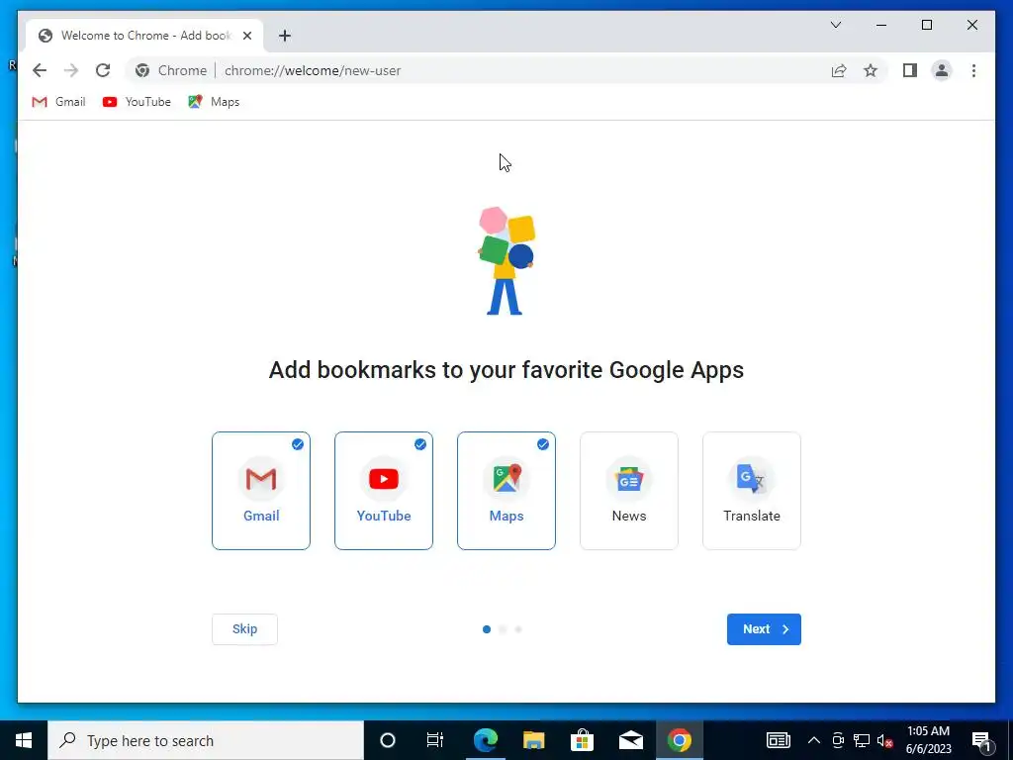Click the muted volume tray icon

point(884,740)
